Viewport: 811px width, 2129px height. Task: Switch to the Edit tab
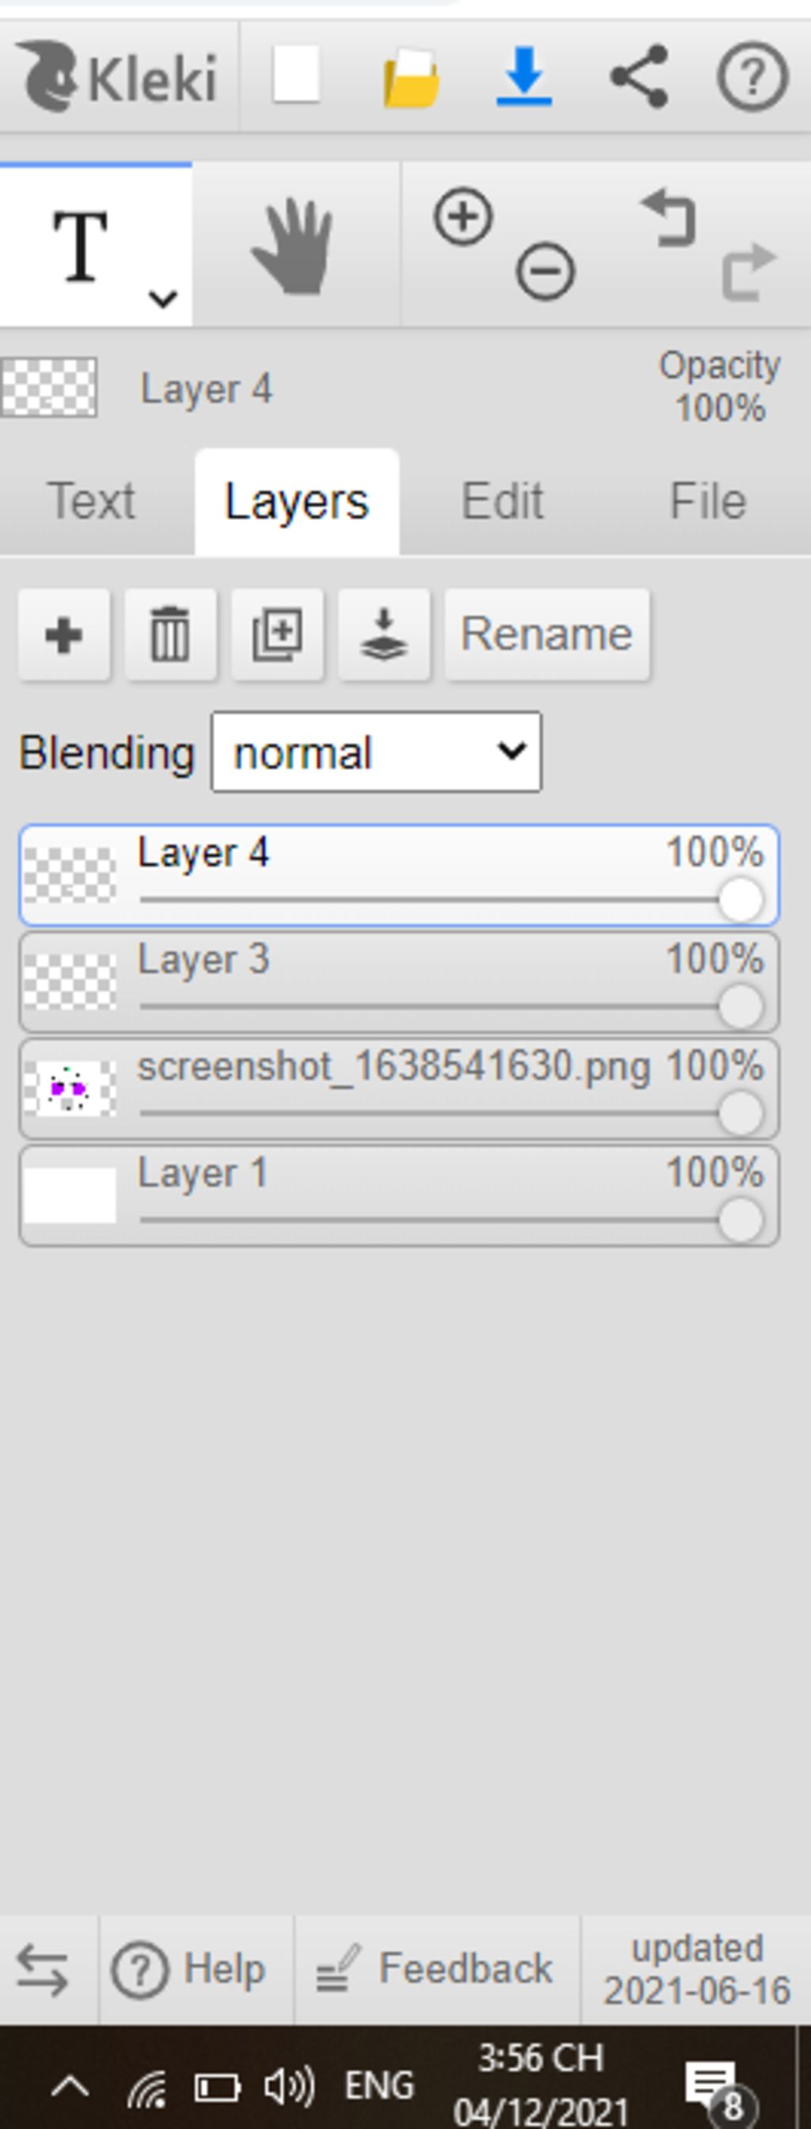(x=502, y=501)
